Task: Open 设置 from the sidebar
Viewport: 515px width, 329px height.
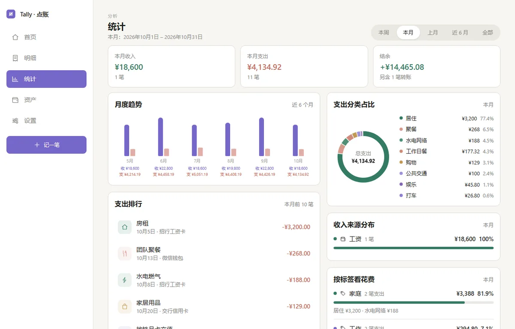Action: tap(46, 121)
